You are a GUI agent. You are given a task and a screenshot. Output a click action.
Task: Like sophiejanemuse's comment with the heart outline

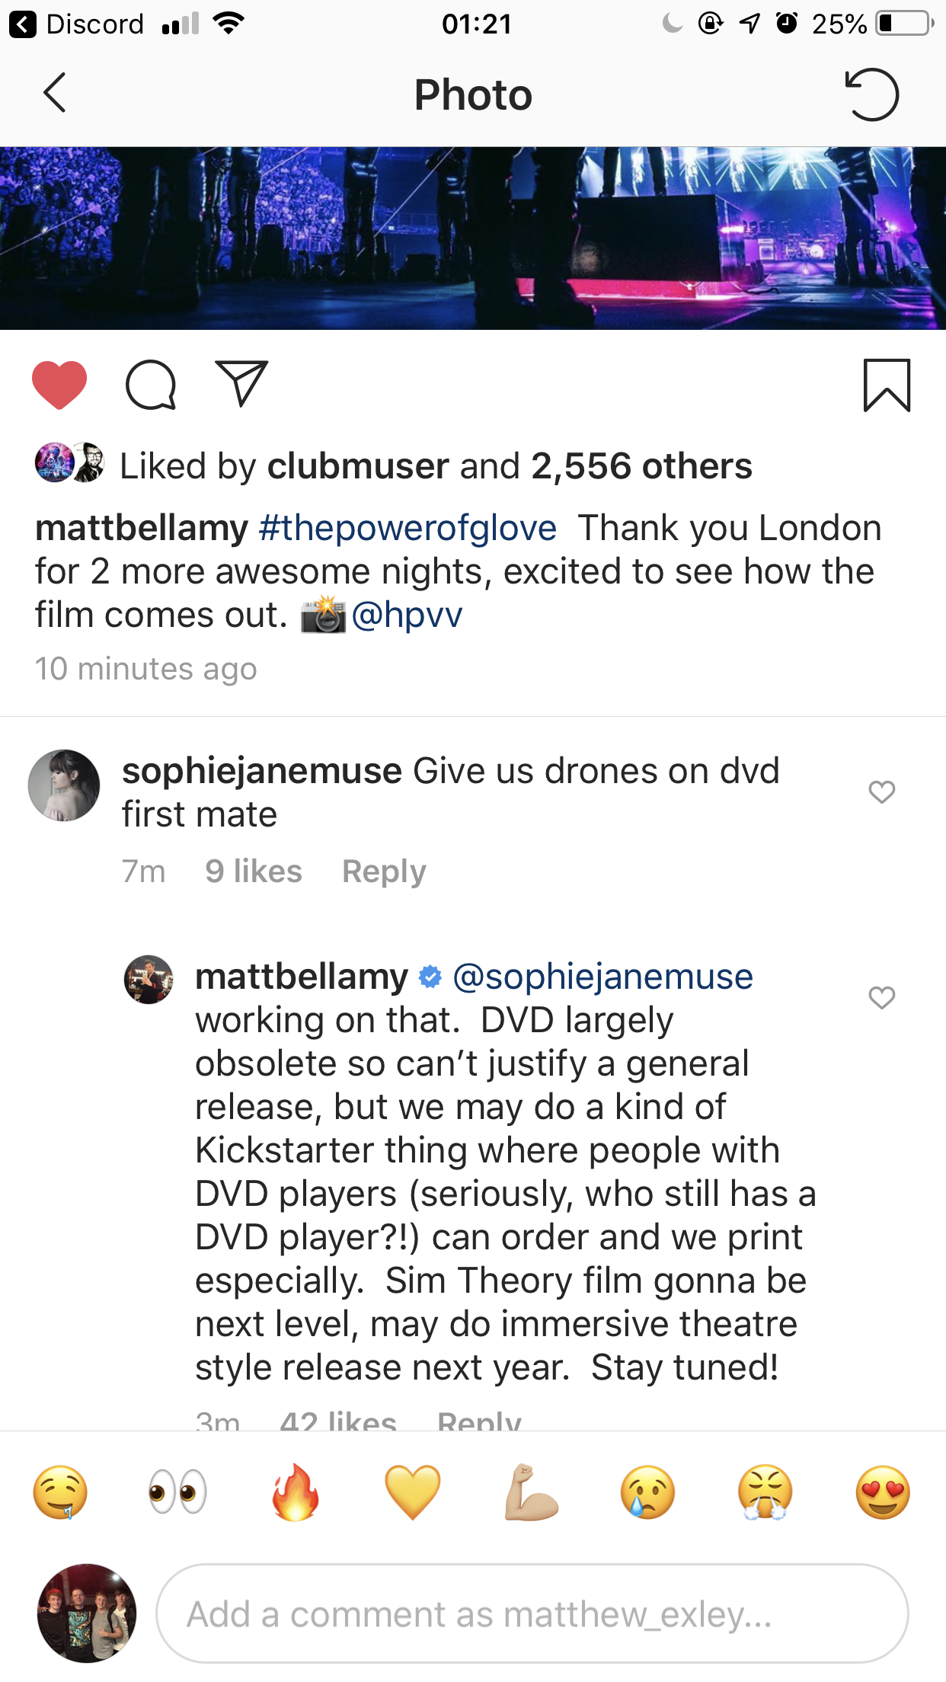coord(881,793)
